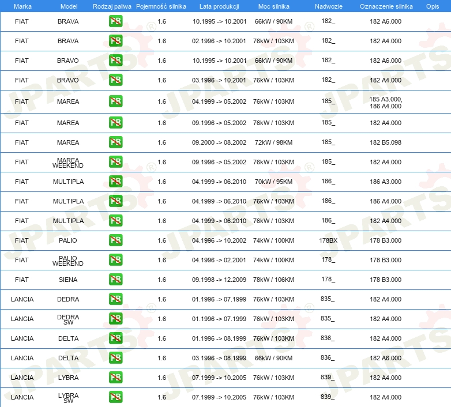Click the fuel icon in SIENA row
The image size is (451, 407).
tap(115, 280)
